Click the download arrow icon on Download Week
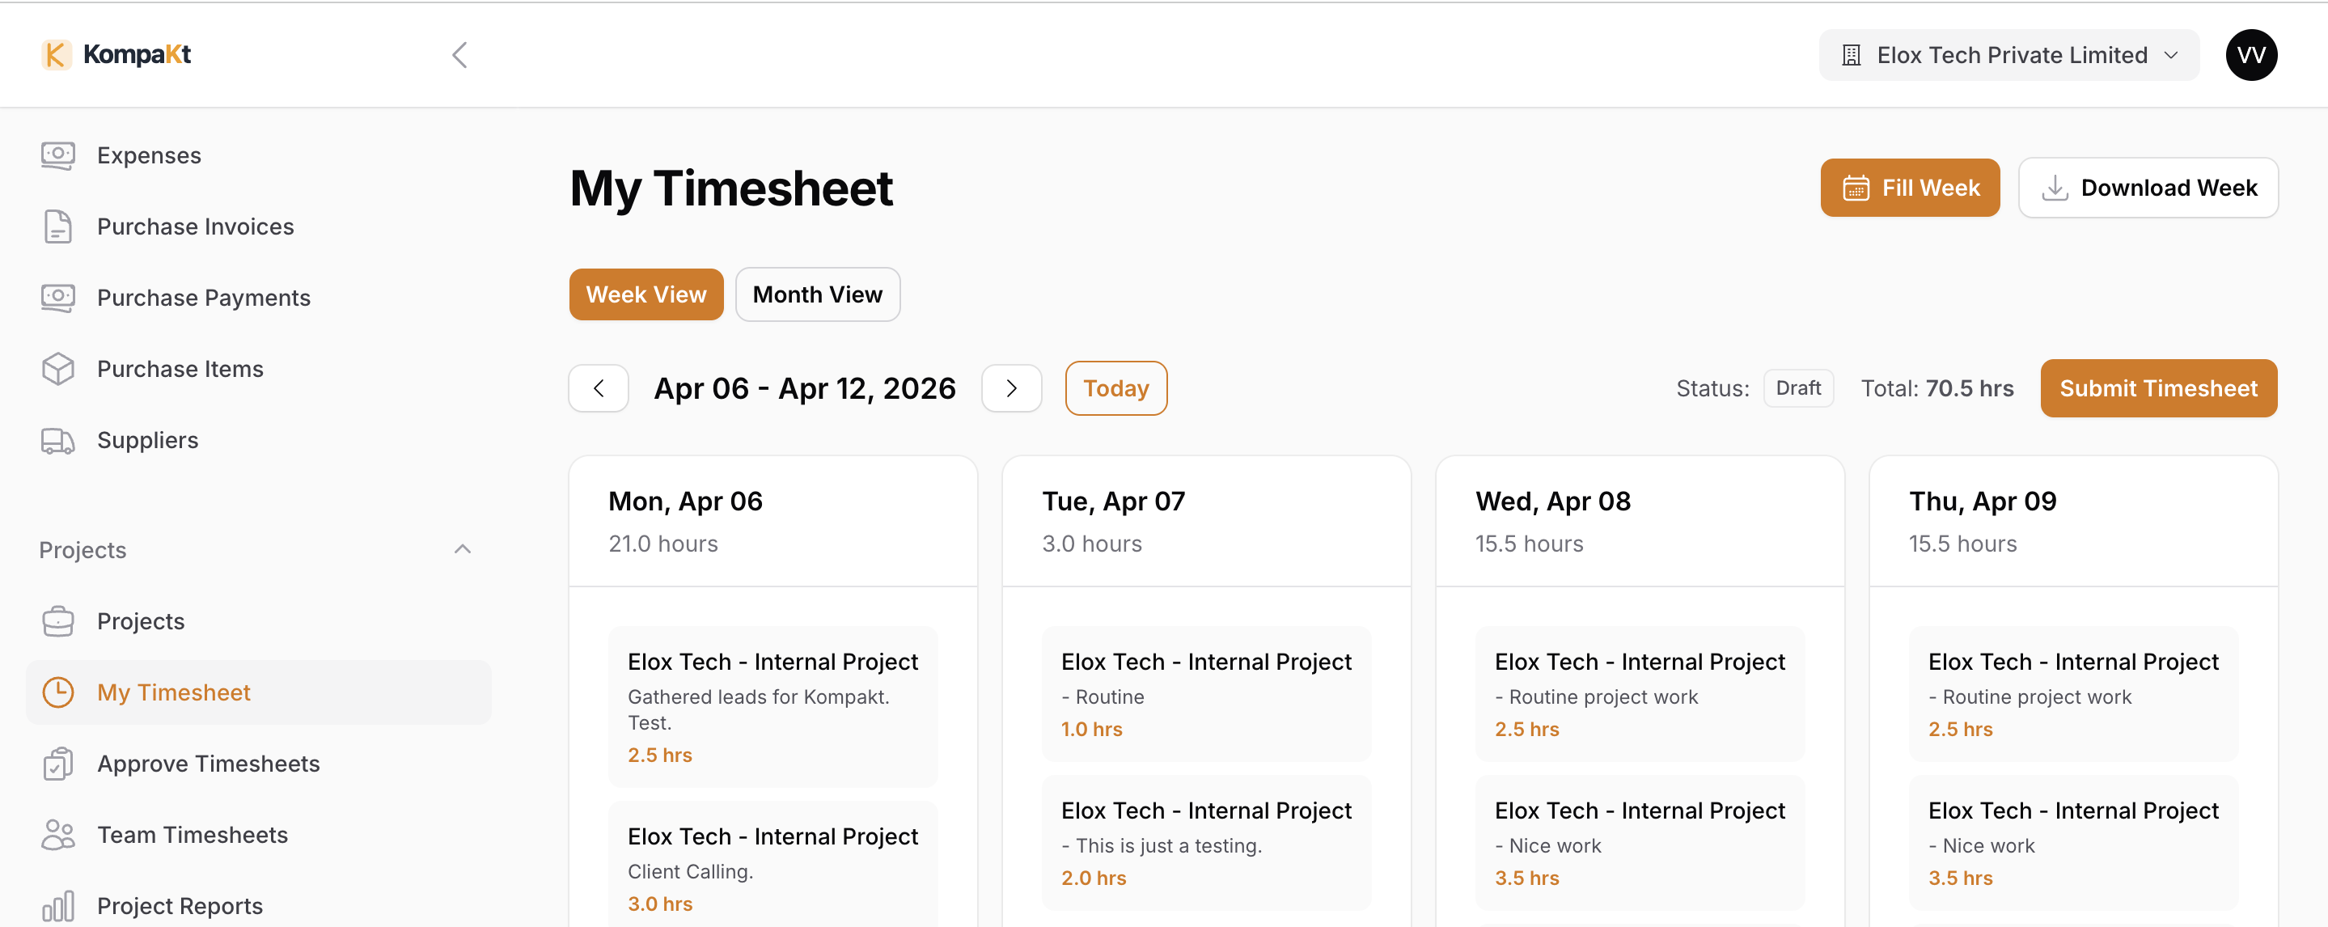This screenshot has height=927, width=2328. point(2055,188)
